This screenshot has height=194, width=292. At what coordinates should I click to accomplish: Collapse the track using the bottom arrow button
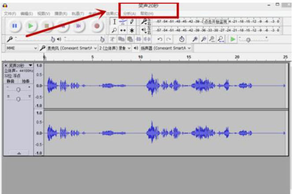(18, 153)
